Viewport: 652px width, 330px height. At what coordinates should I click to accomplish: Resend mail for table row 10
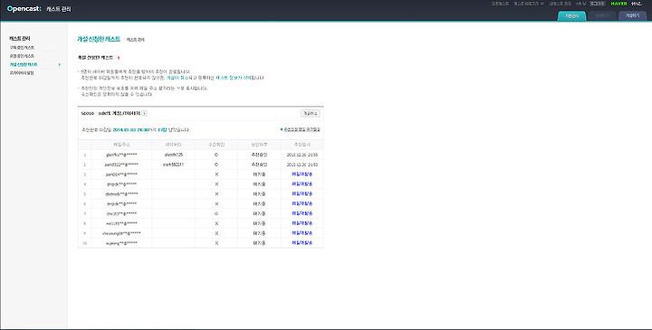coord(302,243)
